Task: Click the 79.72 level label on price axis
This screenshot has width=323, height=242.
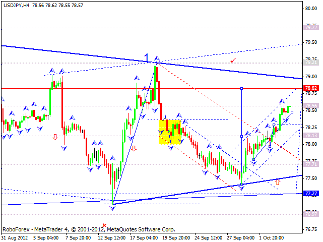Action: (x=311, y=27)
